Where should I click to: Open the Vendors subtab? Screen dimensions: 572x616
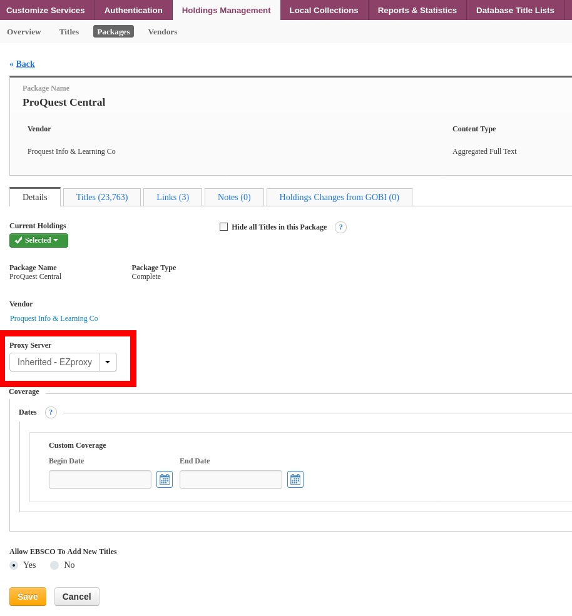[163, 32]
